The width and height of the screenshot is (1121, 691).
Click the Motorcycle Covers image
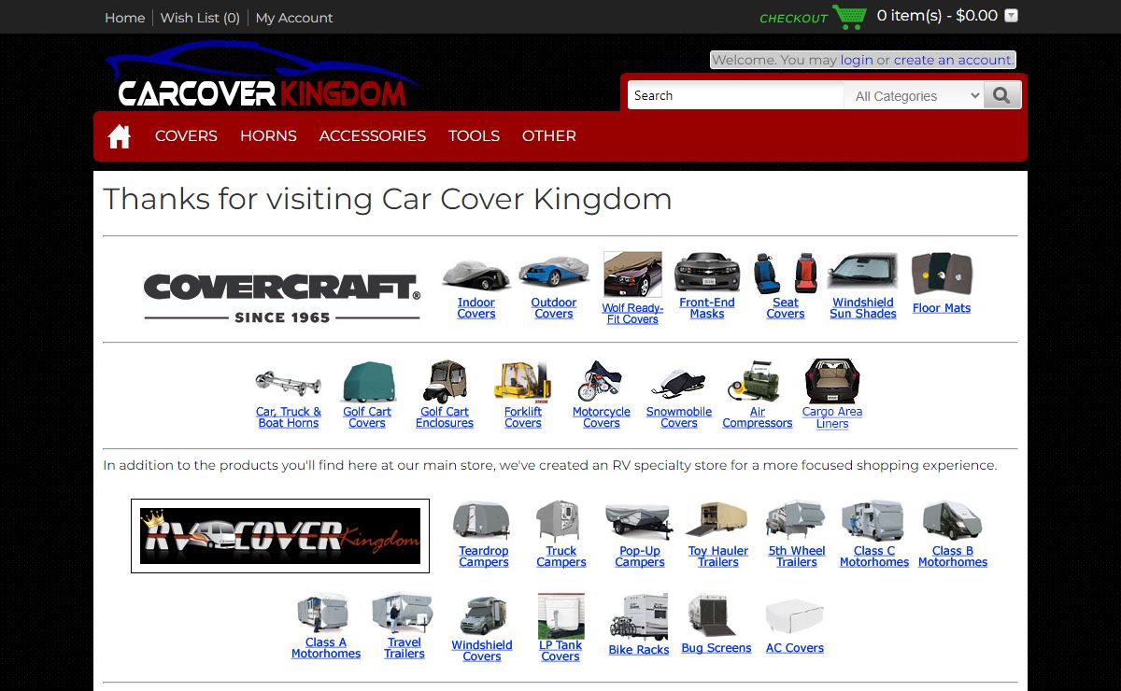point(601,382)
